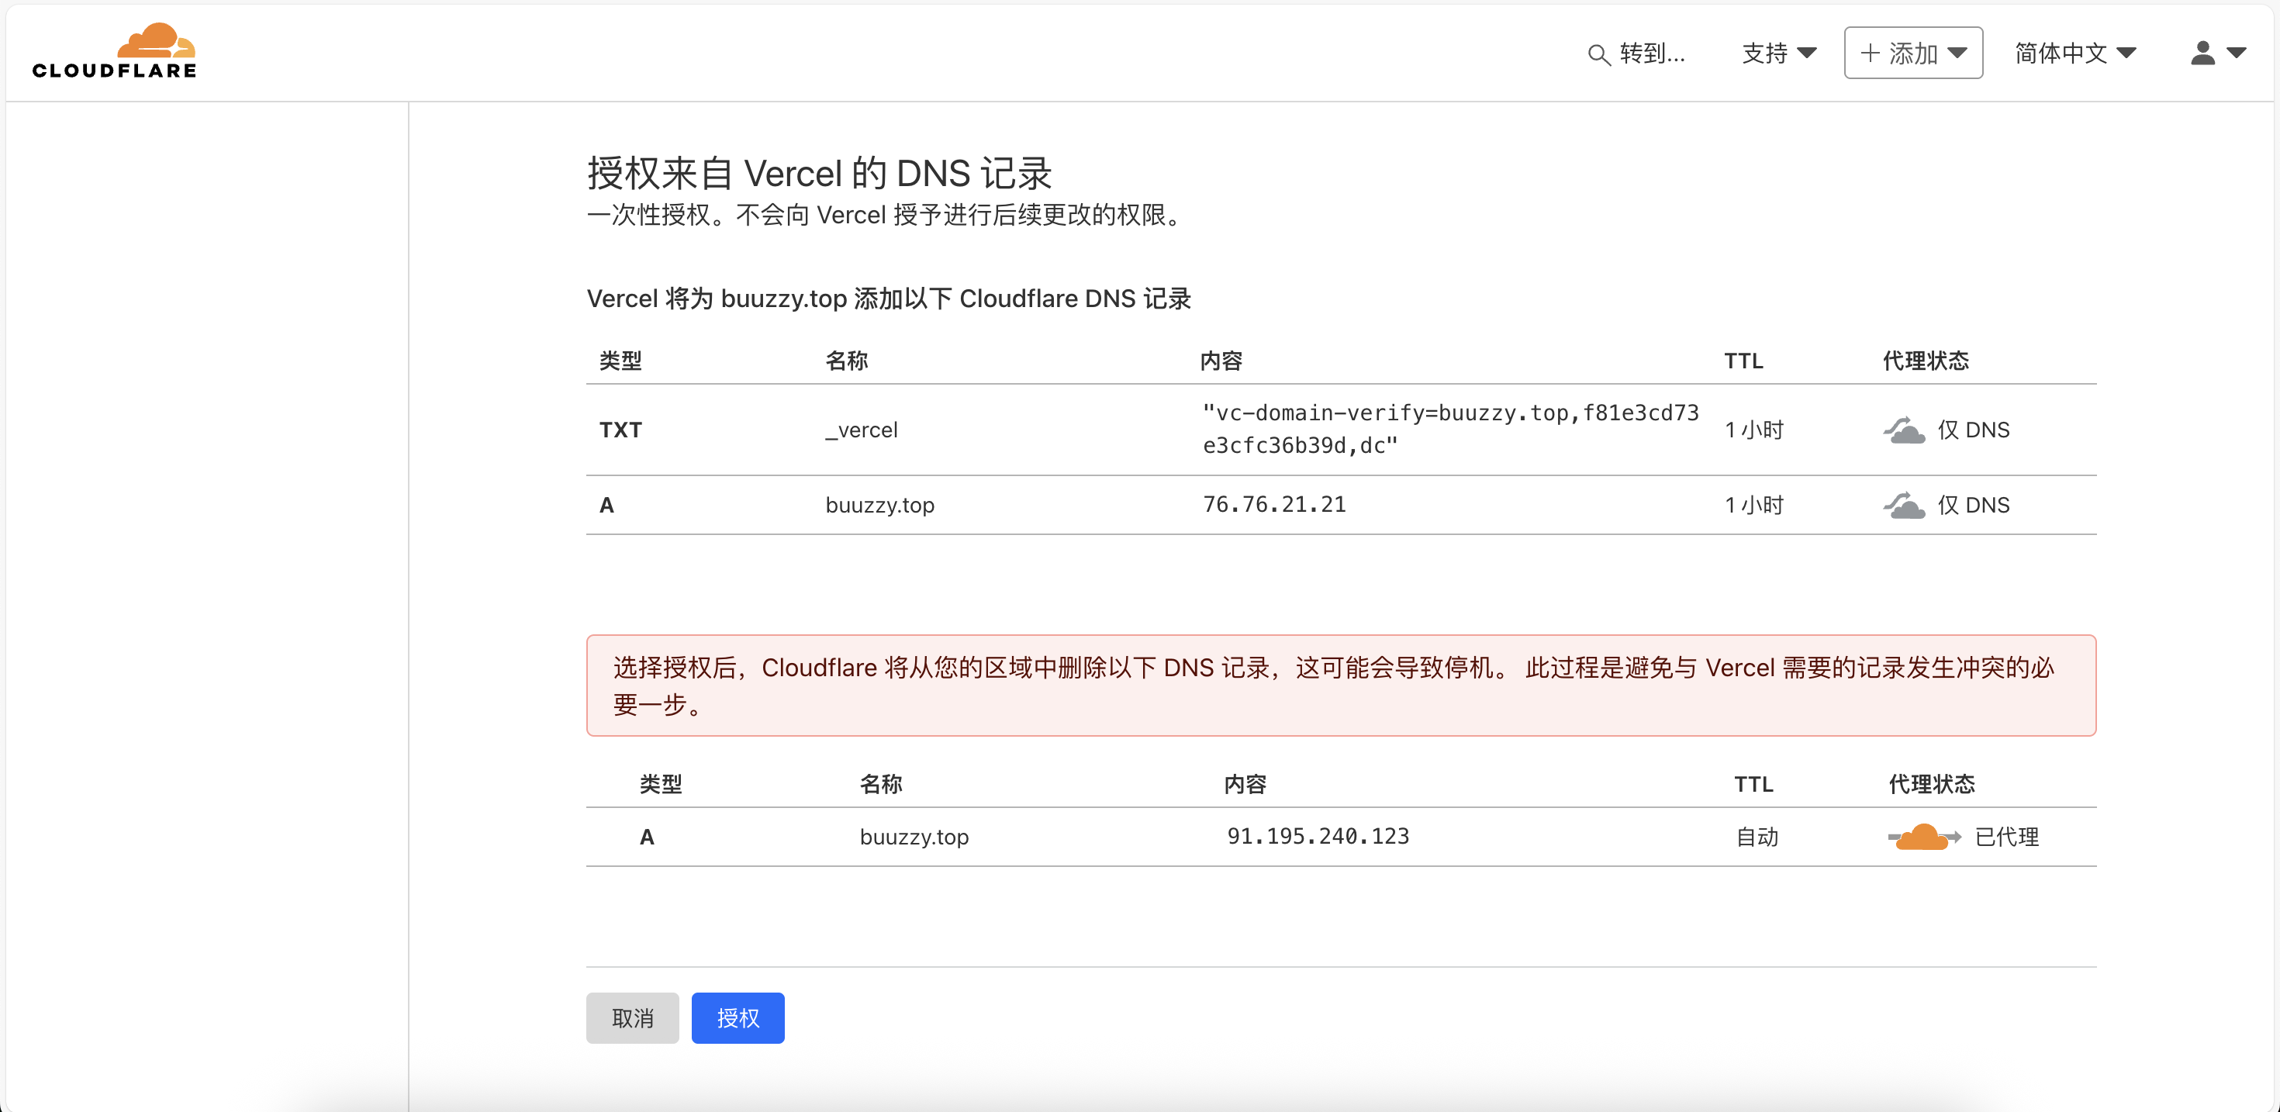Screen dimensions: 2280x1112
Task: Click the 一次性授权 description text
Action: [887, 215]
